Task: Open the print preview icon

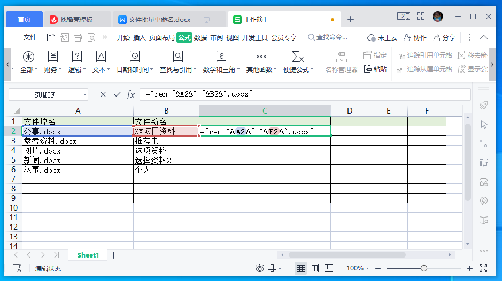Action: (x=91, y=37)
